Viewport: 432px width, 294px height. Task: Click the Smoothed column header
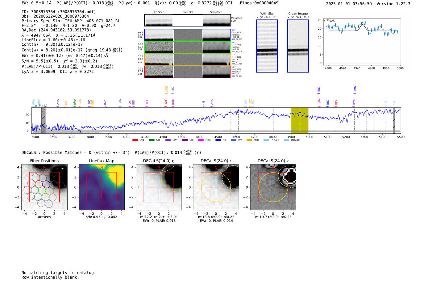(216, 12)
